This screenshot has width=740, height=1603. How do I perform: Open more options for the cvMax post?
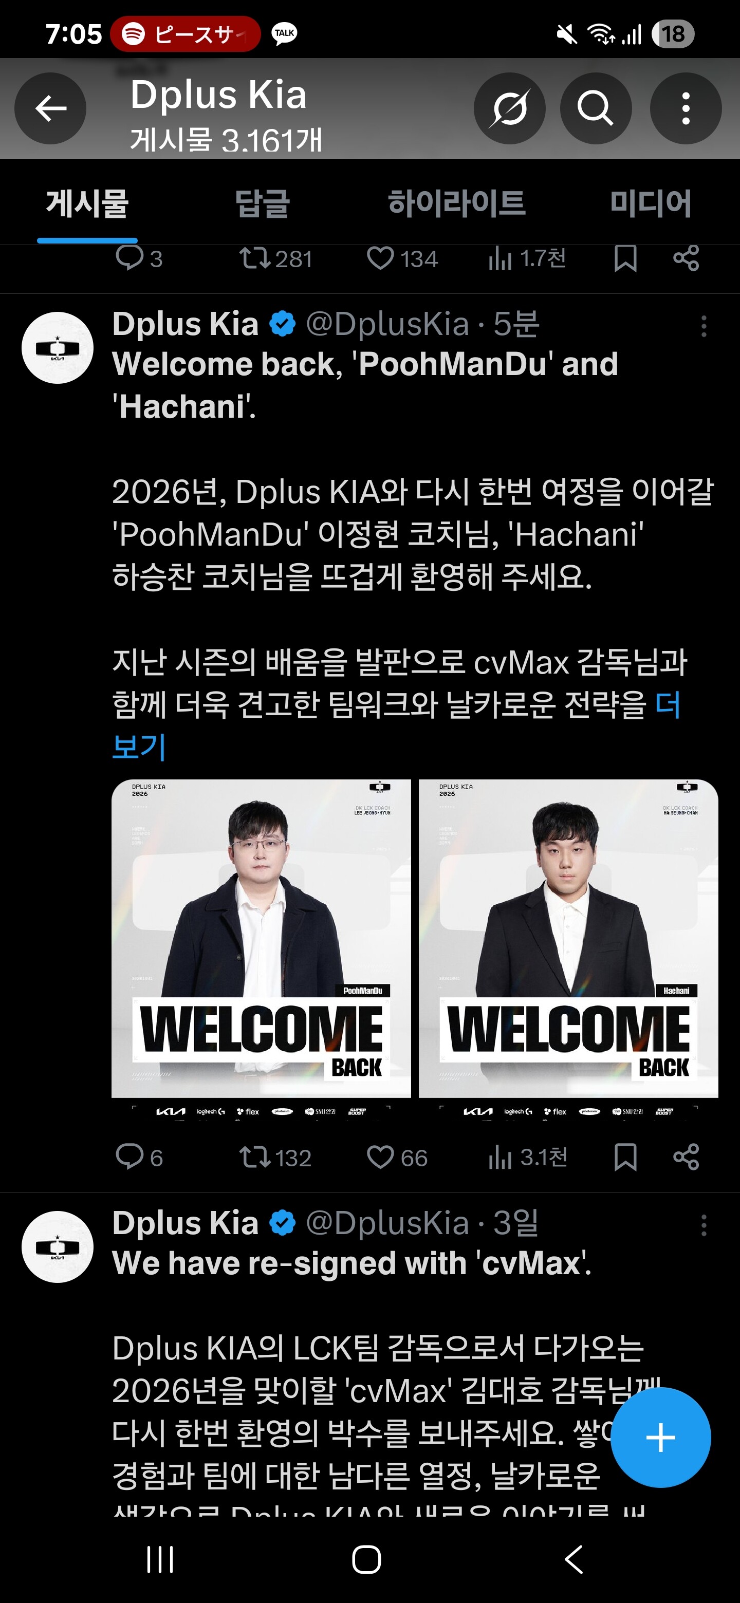click(x=704, y=1225)
